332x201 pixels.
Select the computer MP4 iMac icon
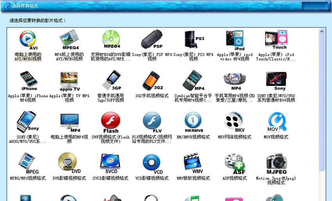(70, 123)
